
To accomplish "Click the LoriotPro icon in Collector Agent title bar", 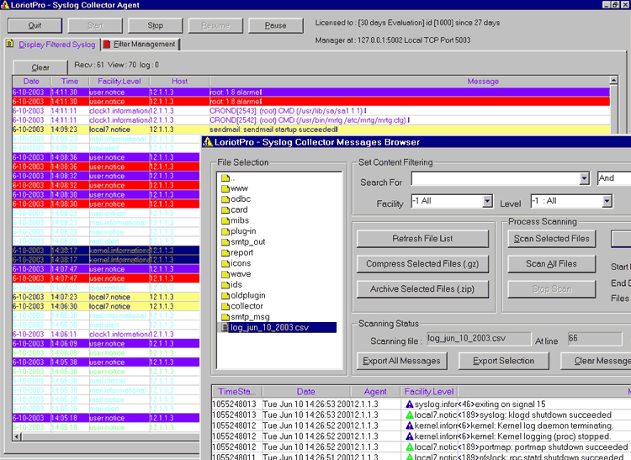I will 4,5.
